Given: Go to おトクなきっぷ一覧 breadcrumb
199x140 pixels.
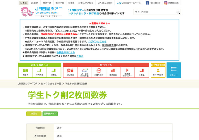Looking at the screenshot, I should 51,84.
